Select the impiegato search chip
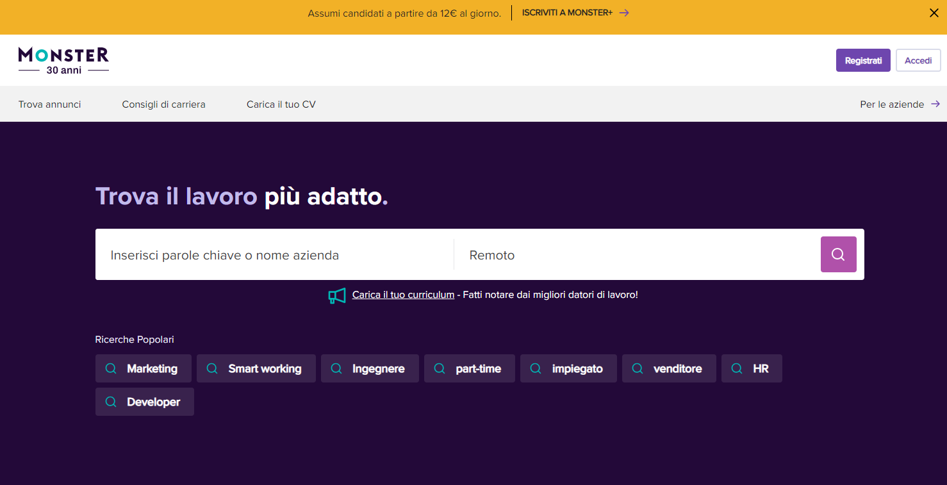 click(568, 368)
